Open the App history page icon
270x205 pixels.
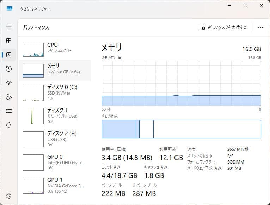pyautogui.click(x=9, y=69)
